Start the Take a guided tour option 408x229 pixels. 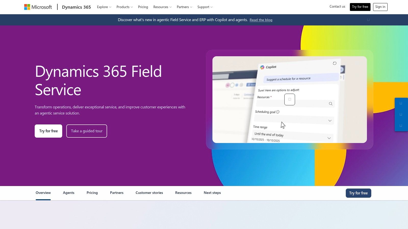(x=87, y=131)
